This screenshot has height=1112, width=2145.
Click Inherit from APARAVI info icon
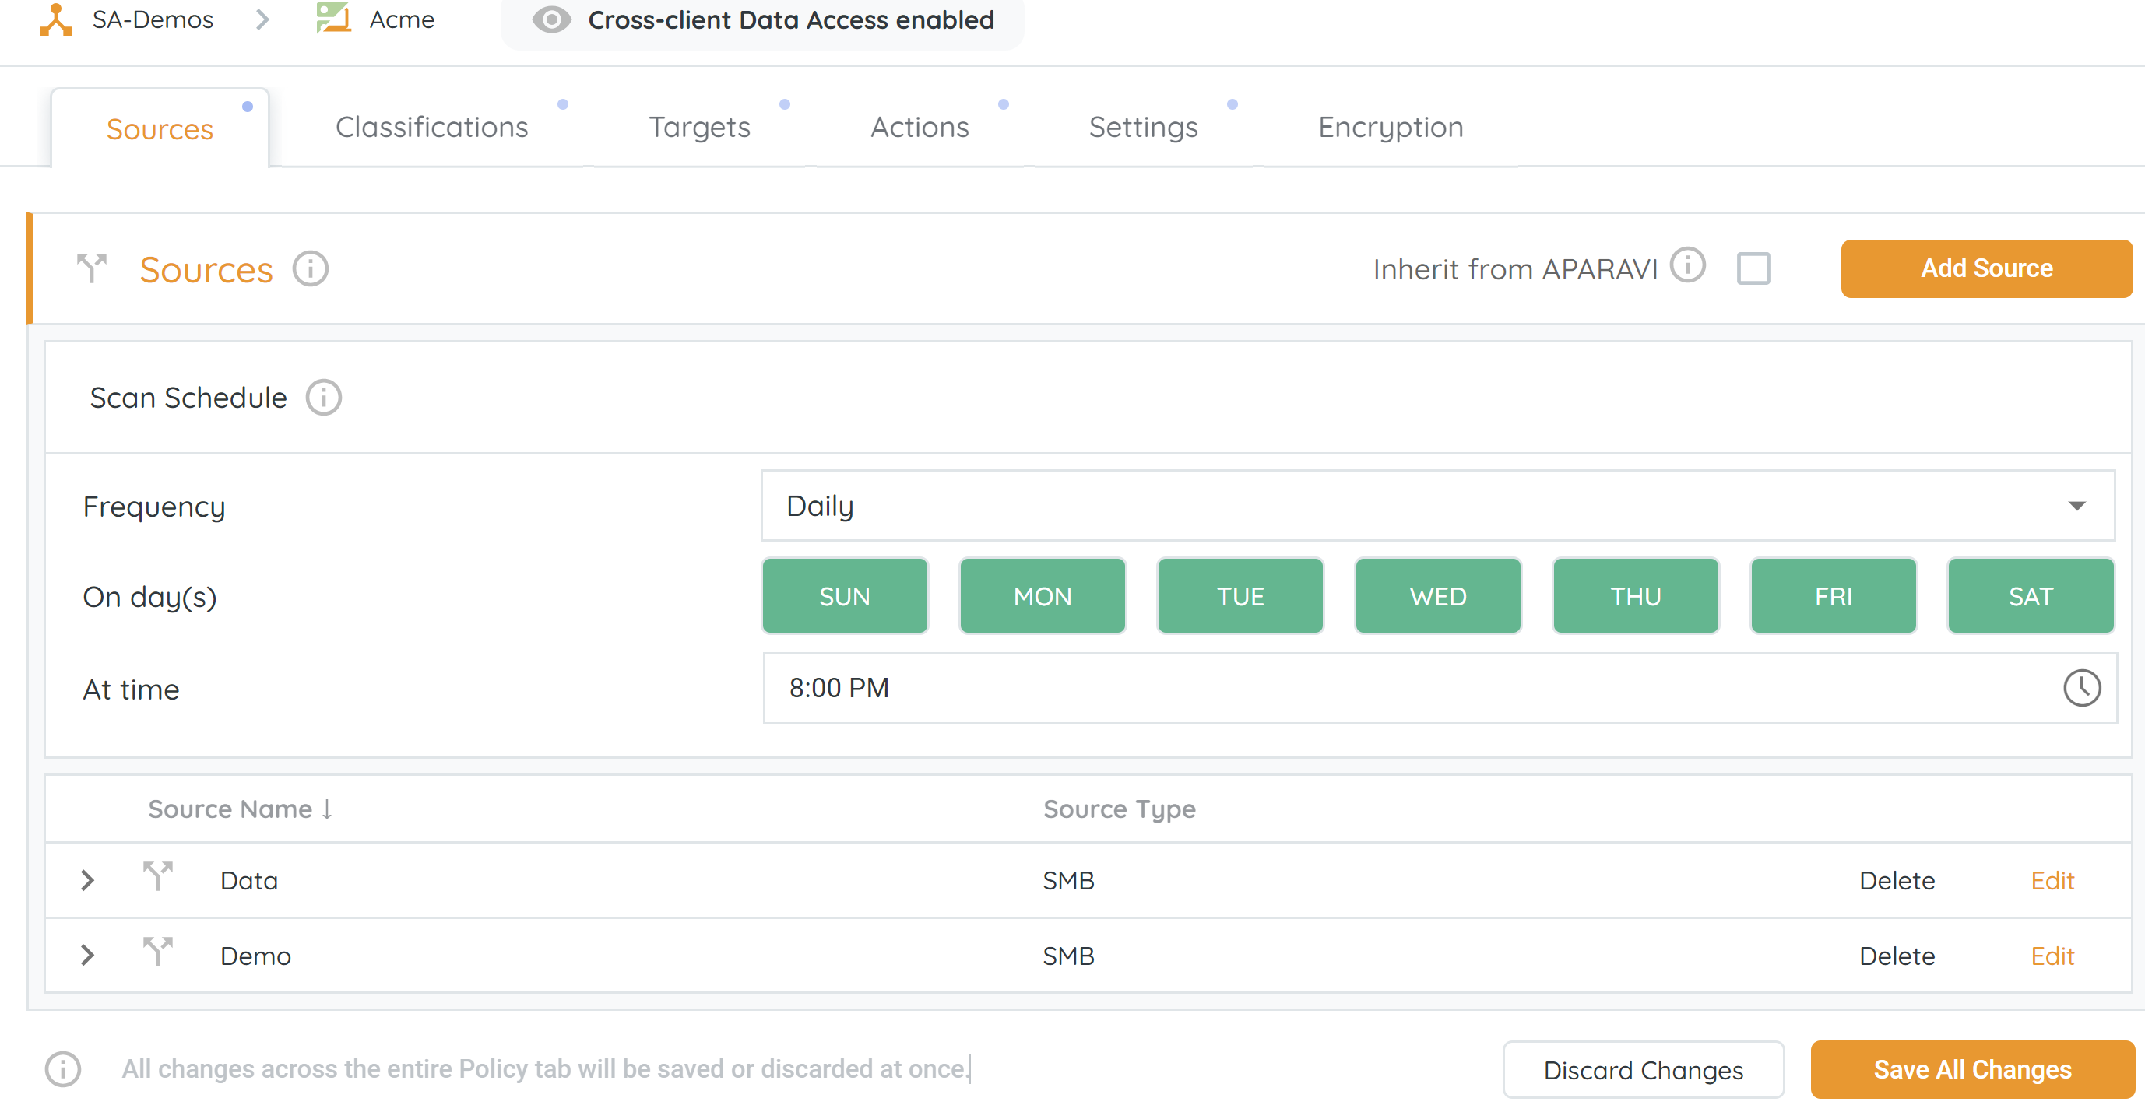tap(1688, 267)
